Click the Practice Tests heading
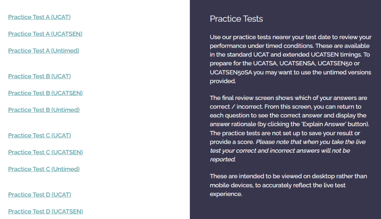381x219 pixels. [236, 19]
